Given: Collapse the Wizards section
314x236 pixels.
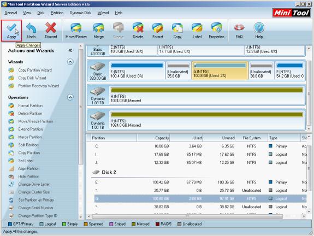Looking at the screenshot, I should tap(70, 62).
